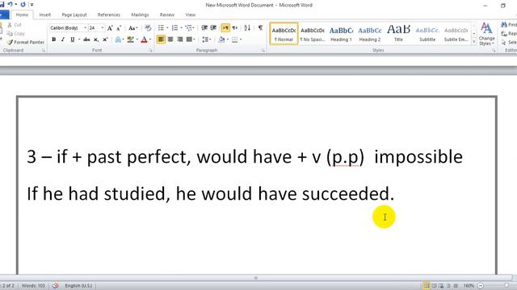The image size is (517, 290).
Task: Switch to the Insert tab
Action: (45, 14)
